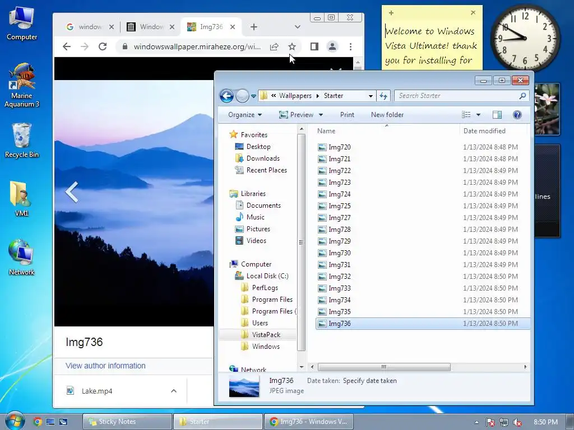Create a New folder

(x=387, y=115)
